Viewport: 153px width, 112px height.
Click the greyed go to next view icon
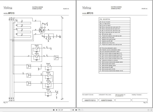point(82,110)
